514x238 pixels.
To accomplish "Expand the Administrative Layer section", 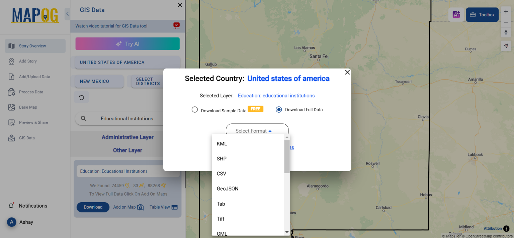I will click(x=127, y=137).
